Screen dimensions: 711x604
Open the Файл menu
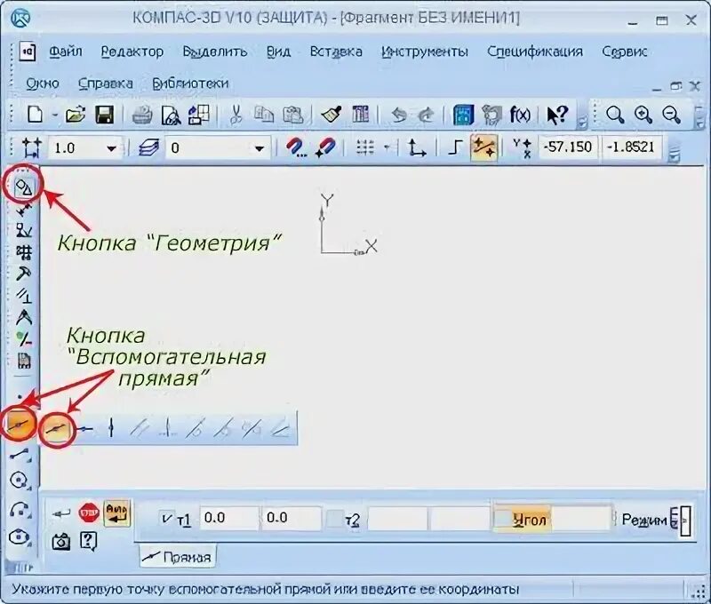click(65, 52)
